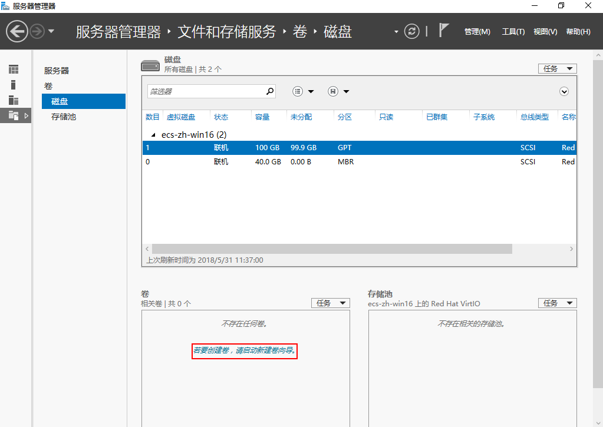Click the back navigation arrow
The image size is (603, 427).
(17, 31)
